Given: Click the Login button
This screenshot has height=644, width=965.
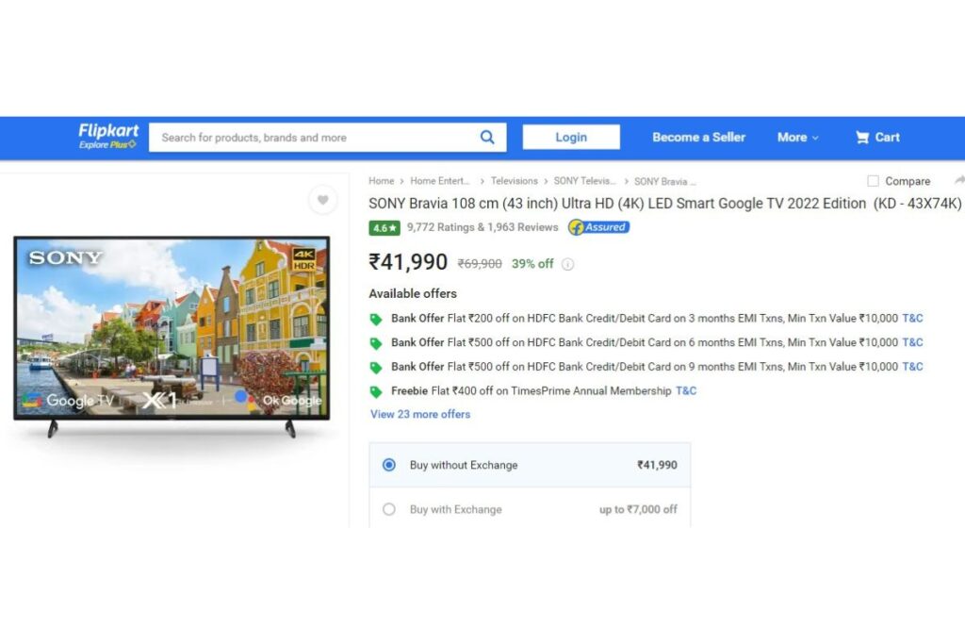Looking at the screenshot, I should point(571,137).
